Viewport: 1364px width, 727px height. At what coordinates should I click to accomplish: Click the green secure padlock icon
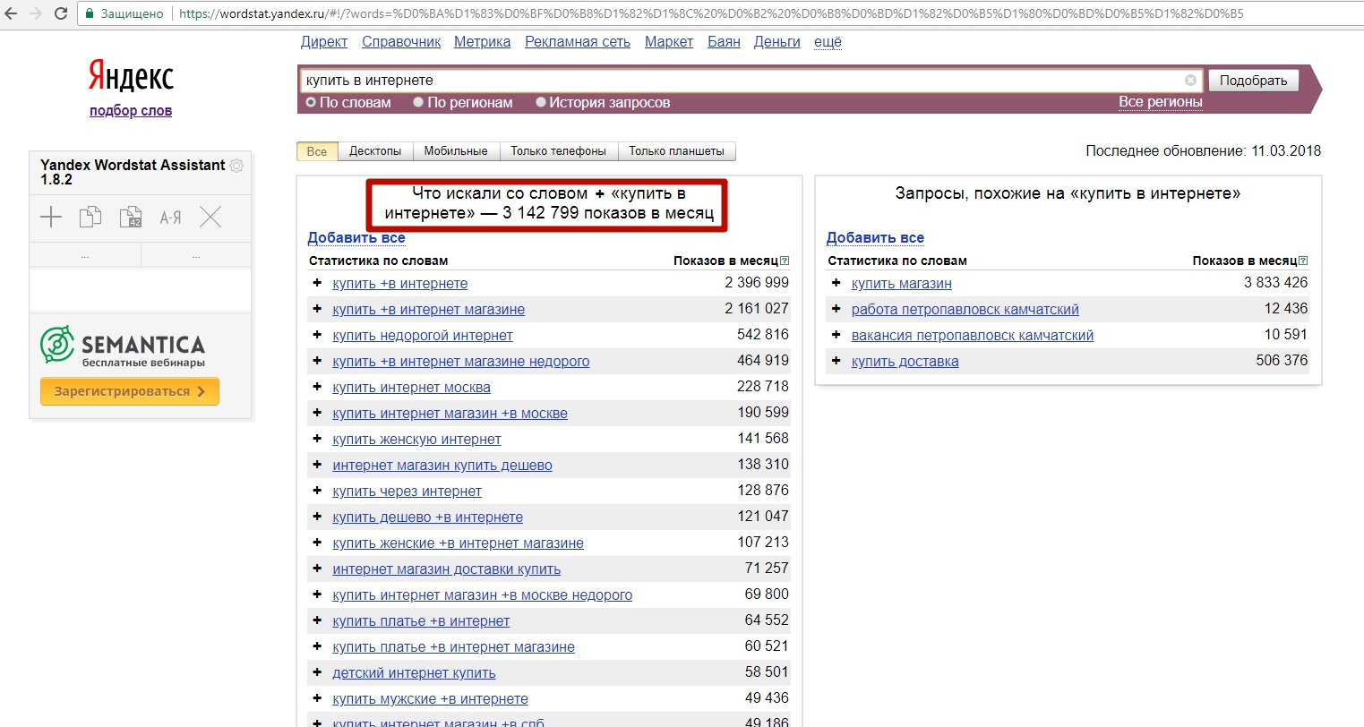[x=90, y=13]
